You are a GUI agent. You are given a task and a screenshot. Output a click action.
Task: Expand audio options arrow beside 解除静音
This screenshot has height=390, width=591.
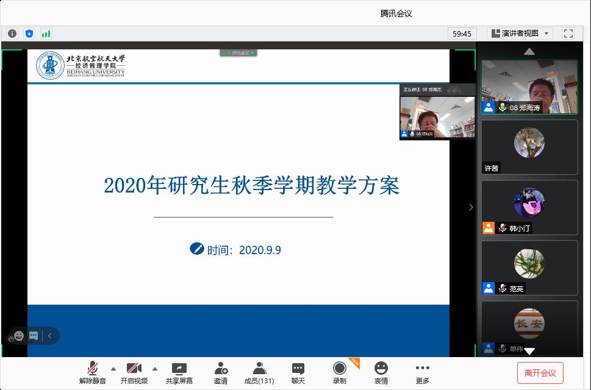tap(113, 368)
